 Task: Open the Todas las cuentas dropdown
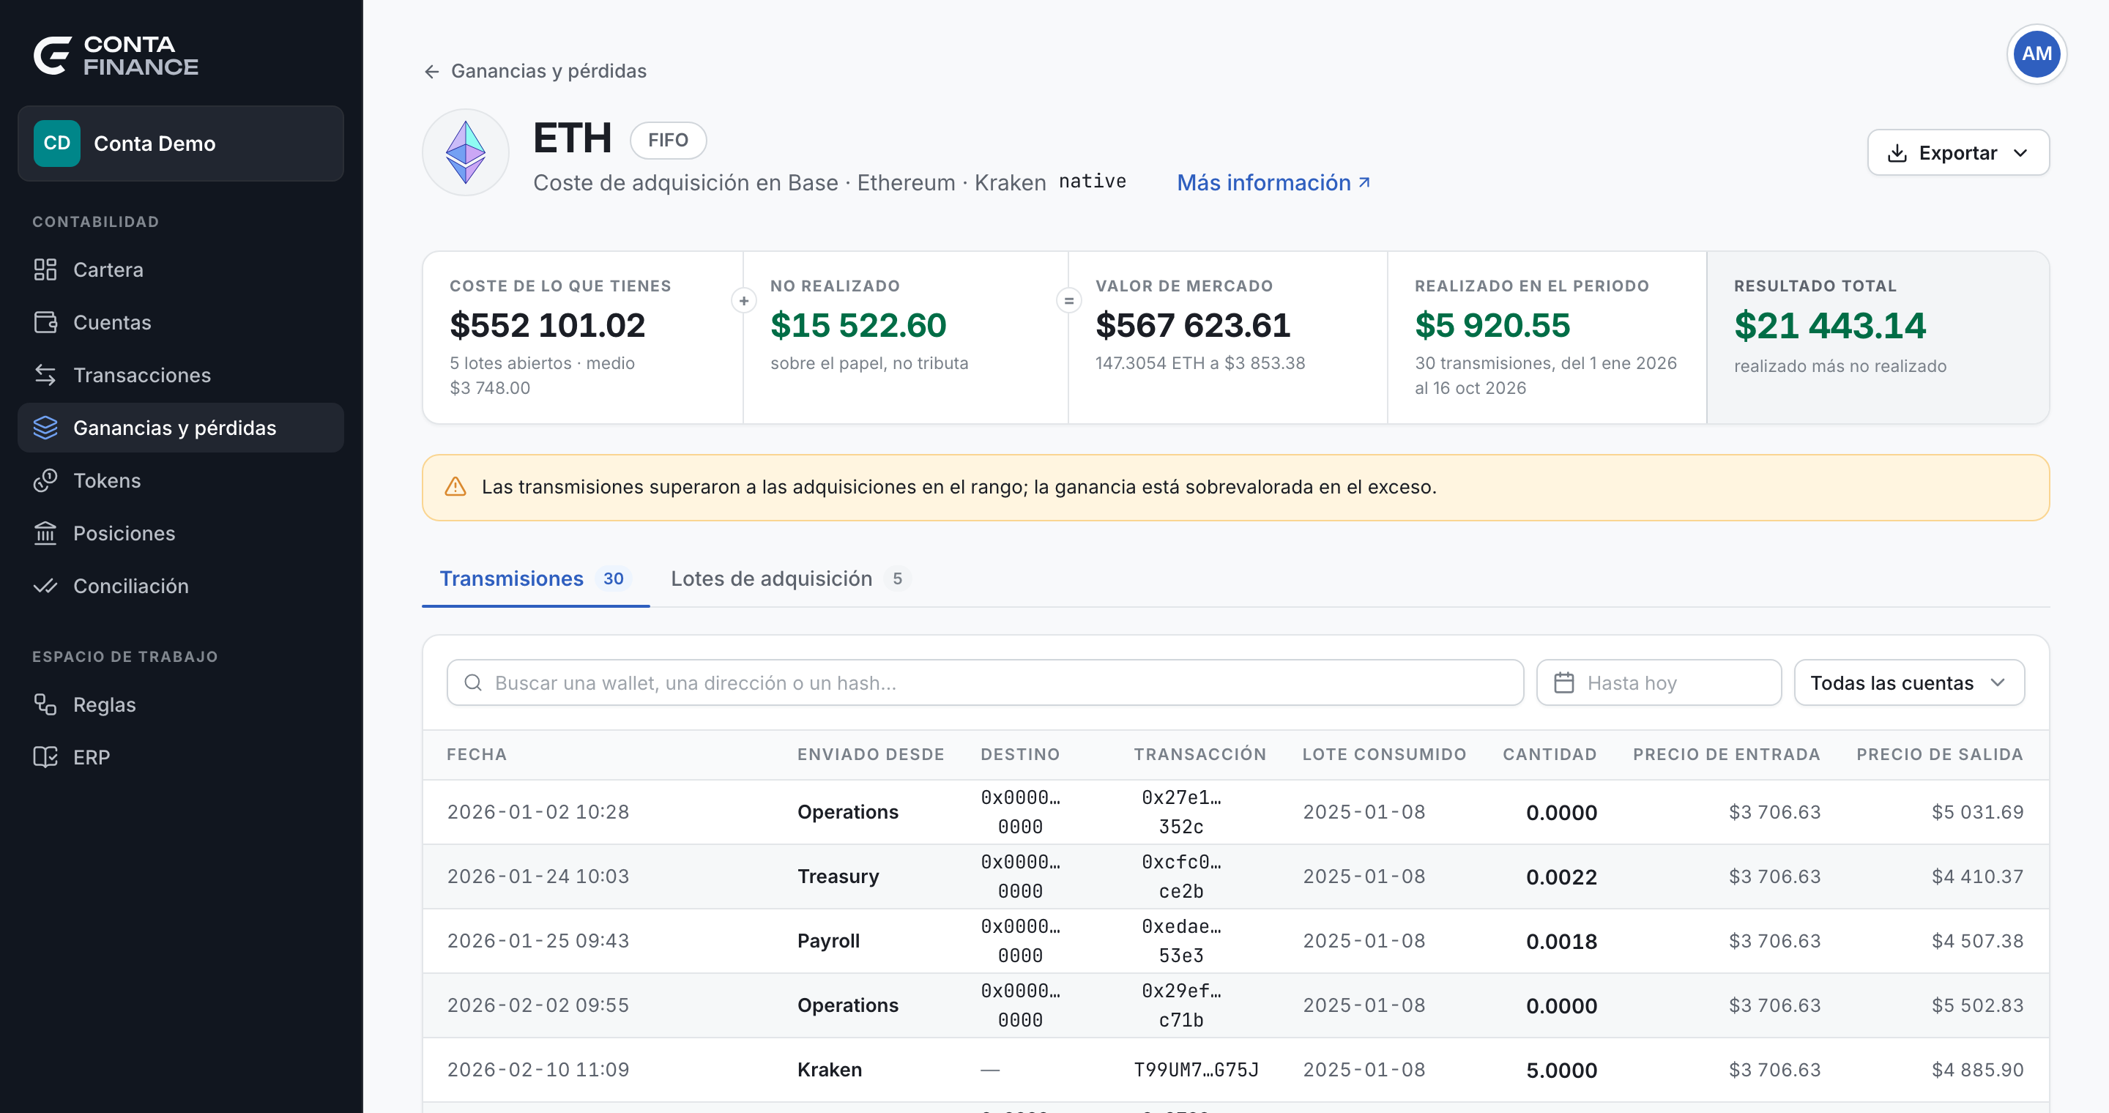click(x=1908, y=682)
